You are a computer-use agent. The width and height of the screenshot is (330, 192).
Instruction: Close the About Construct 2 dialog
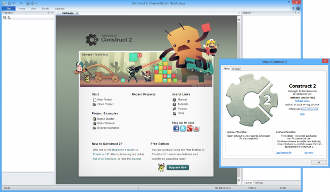coord(325,61)
